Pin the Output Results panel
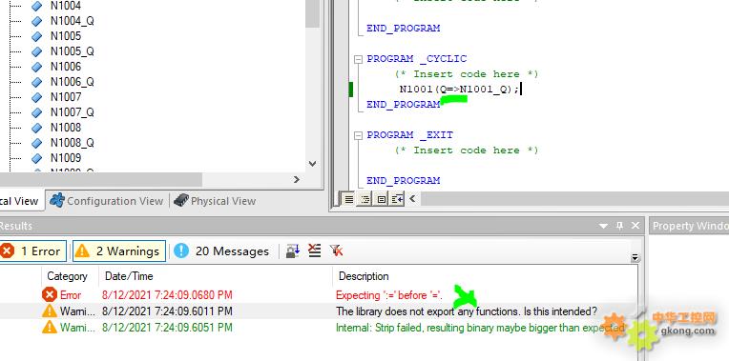The height and width of the screenshot is (361, 729). tap(619, 226)
